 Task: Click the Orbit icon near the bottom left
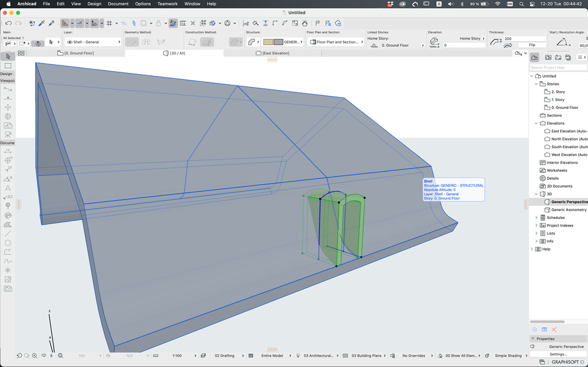44,355
